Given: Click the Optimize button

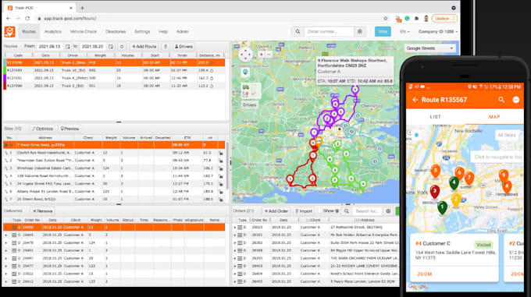Looking at the screenshot, I should 42,129.
